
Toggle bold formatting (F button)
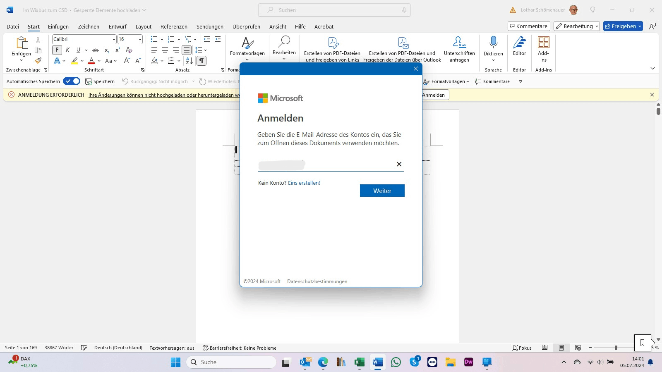(57, 50)
